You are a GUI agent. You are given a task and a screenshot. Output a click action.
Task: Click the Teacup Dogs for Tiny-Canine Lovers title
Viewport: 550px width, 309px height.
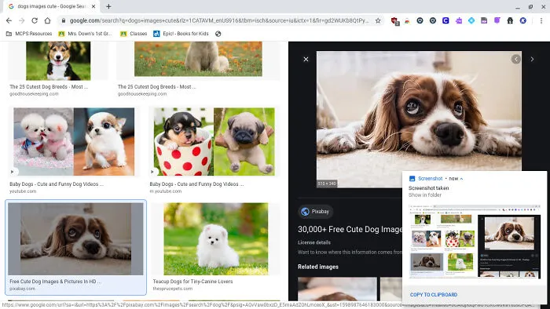(x=192, y=282)
